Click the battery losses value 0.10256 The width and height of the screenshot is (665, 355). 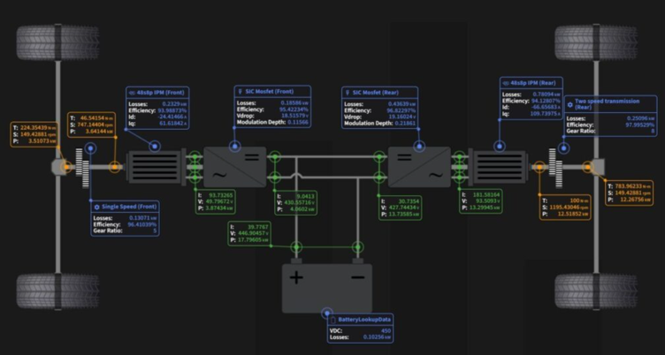(x=374, y=337)
